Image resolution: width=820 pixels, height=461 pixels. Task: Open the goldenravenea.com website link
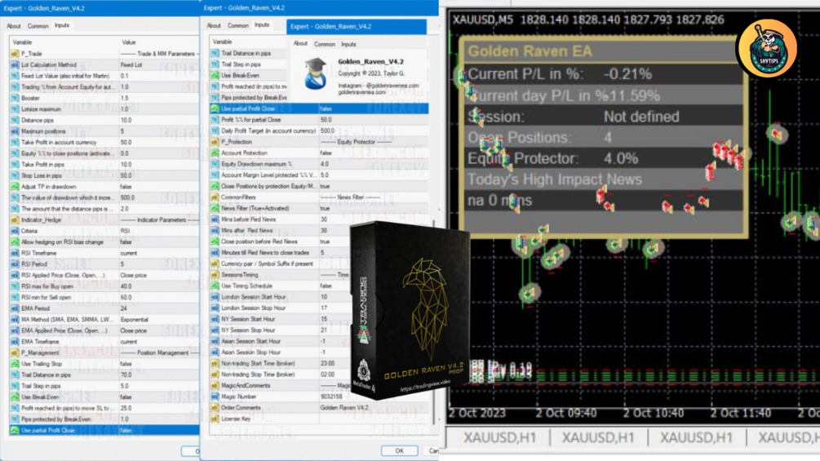tap(361, 92)
